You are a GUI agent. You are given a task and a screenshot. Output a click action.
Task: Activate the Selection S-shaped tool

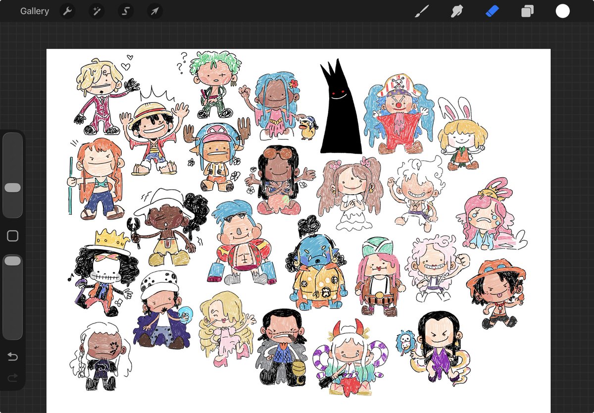(x=126, y=11)
